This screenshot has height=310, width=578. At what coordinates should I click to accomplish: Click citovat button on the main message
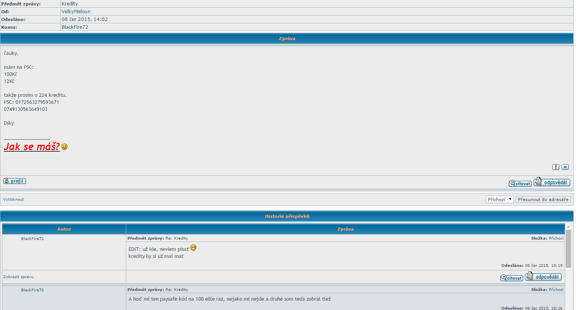pyautogui.click(x=520, y=183)
